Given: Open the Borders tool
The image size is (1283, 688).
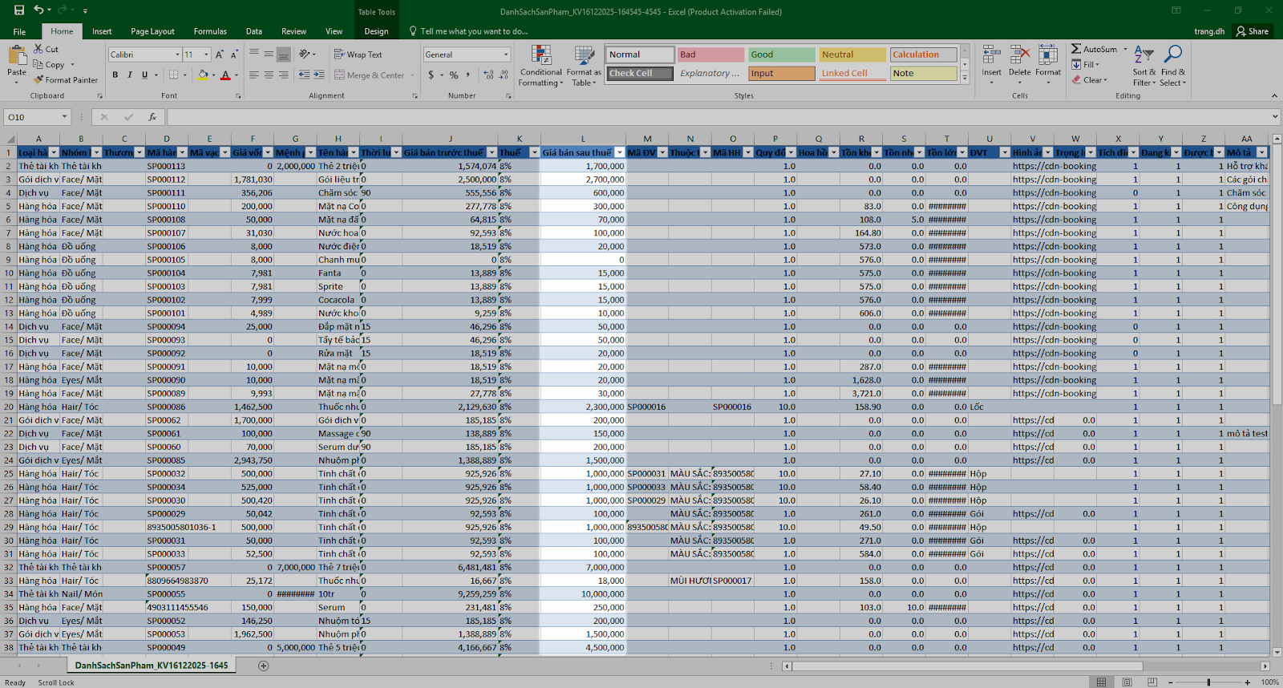Looking at the screenshot, I should [x=173, y=75].
